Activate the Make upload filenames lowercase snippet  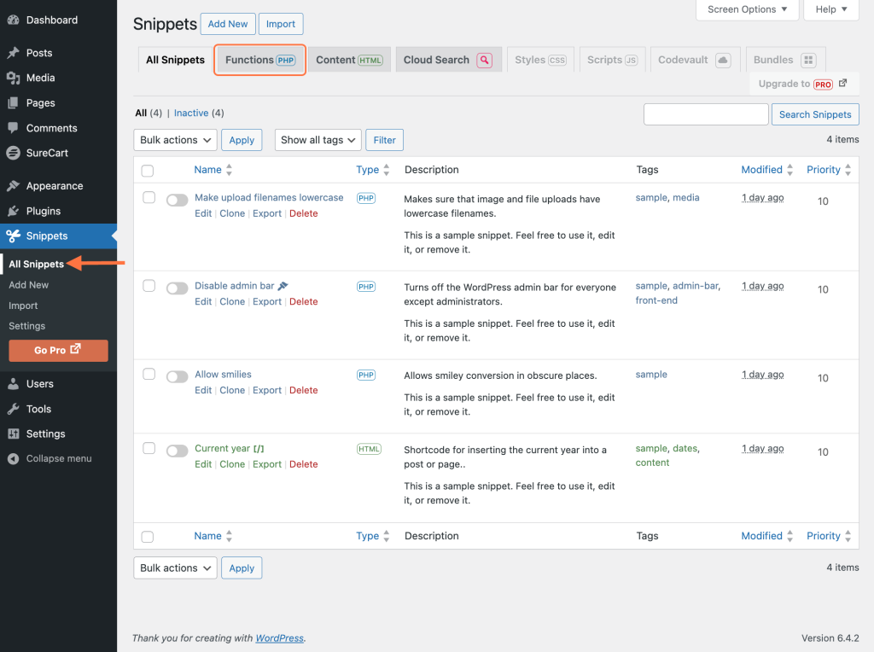pos(177,200)
